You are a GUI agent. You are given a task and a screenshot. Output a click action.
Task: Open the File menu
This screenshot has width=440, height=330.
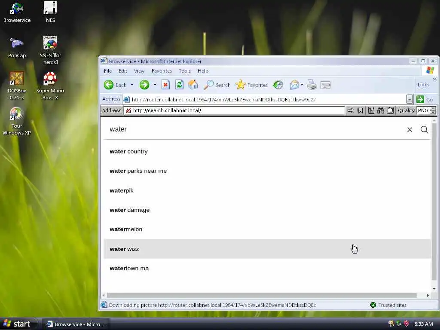click(x=108, y=71)
